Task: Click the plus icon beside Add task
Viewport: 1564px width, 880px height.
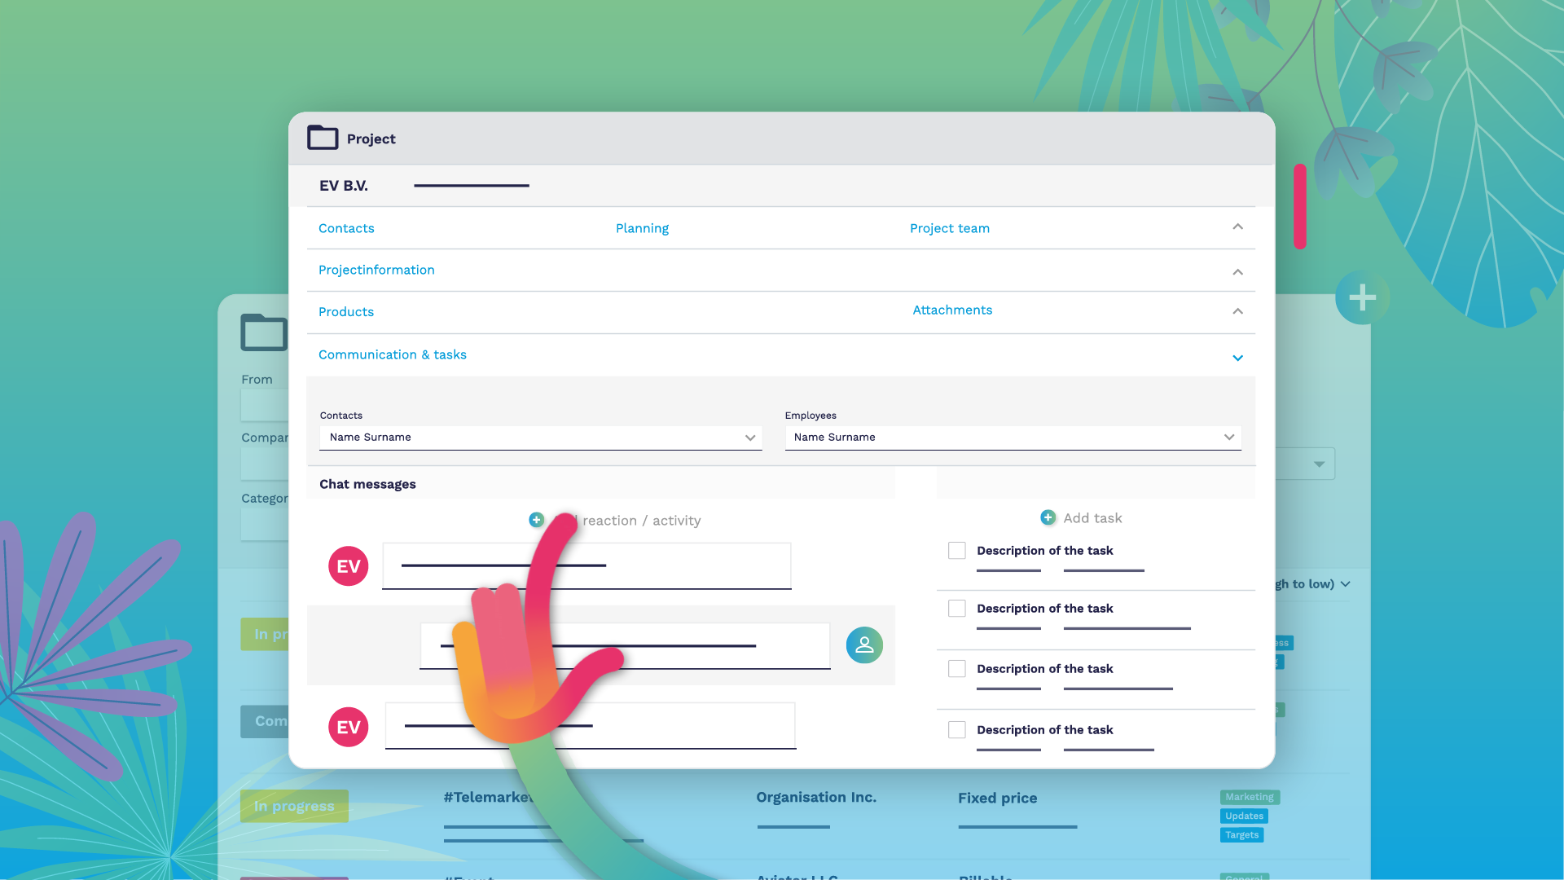Action: [1048, 517]
